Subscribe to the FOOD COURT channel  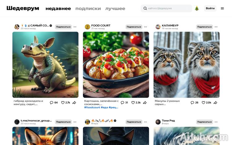(x=134, y=27)
